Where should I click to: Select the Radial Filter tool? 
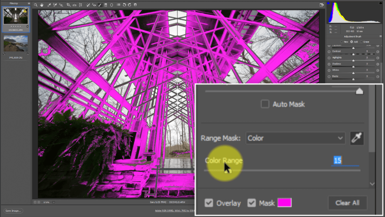[x=112, y=5]
